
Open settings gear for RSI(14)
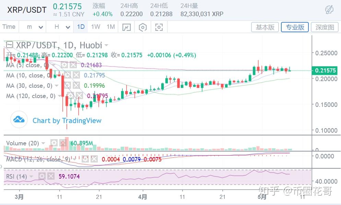pos(42,176)
